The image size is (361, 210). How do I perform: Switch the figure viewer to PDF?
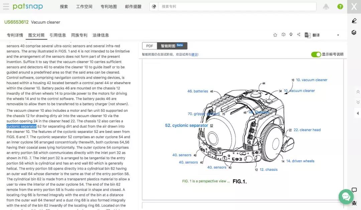[149, 46]
